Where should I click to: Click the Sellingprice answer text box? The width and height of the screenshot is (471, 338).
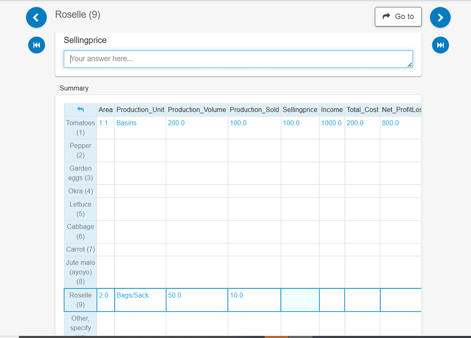point(238,59)
